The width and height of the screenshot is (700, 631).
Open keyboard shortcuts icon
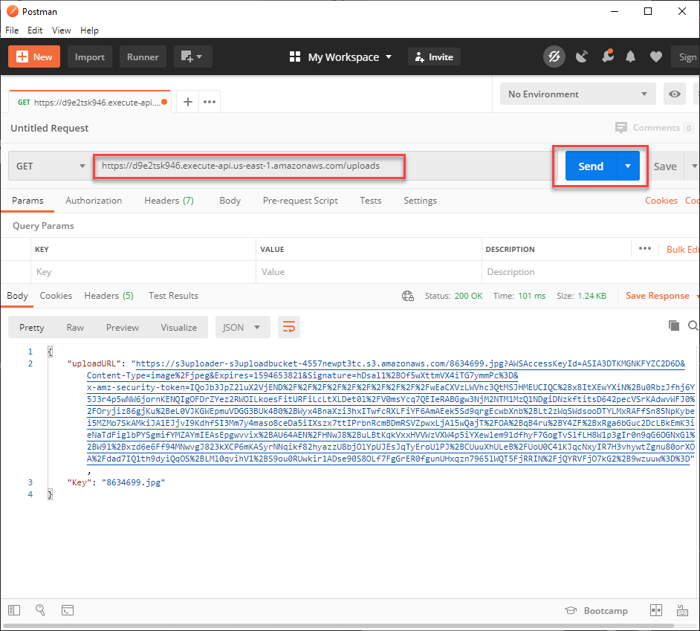click(683, 610)
